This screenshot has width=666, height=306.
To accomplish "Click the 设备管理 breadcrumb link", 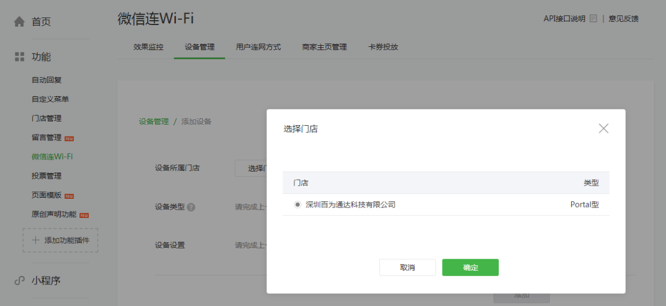I will [154, 121].
